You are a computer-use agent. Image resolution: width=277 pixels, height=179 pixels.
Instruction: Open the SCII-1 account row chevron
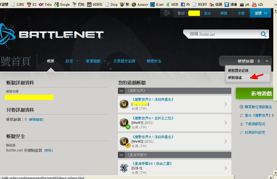pos(226,168)
